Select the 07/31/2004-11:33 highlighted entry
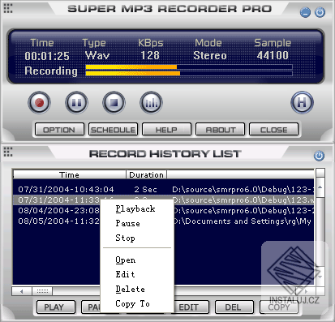This screenshot has height=322, width=335. pos(164,200)
